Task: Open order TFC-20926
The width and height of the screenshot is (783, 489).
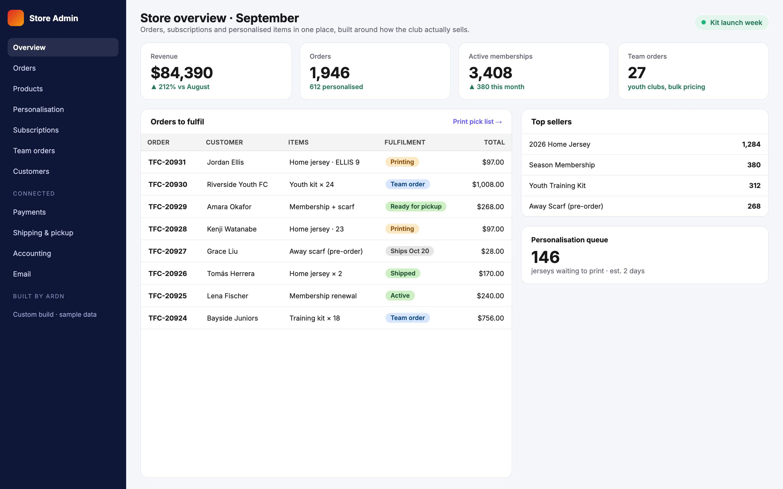Action: (167, 274)
